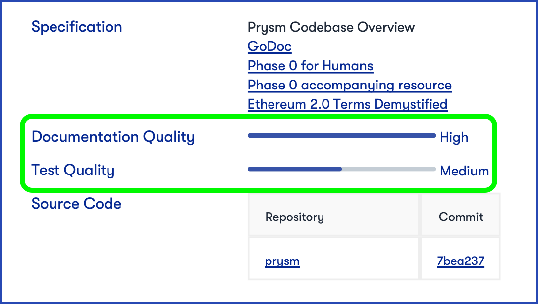Open the prysm repository link
The width and height of the screenshot is (538, 304).
click(282, 261)
